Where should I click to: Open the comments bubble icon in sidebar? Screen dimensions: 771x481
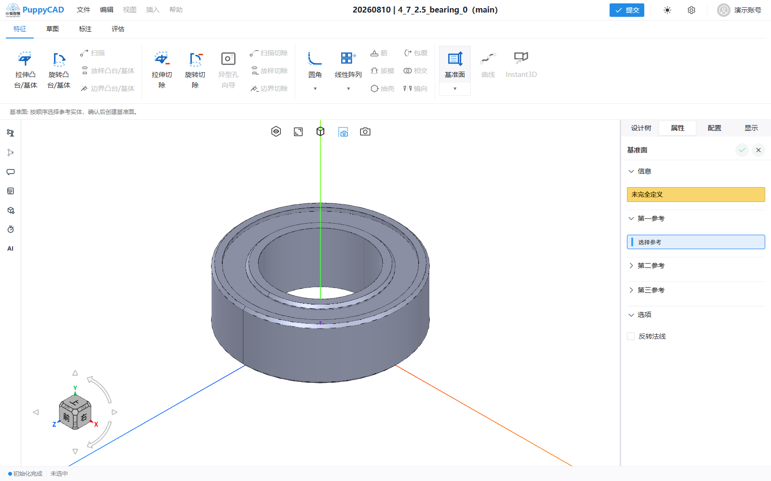click(11, 172)
